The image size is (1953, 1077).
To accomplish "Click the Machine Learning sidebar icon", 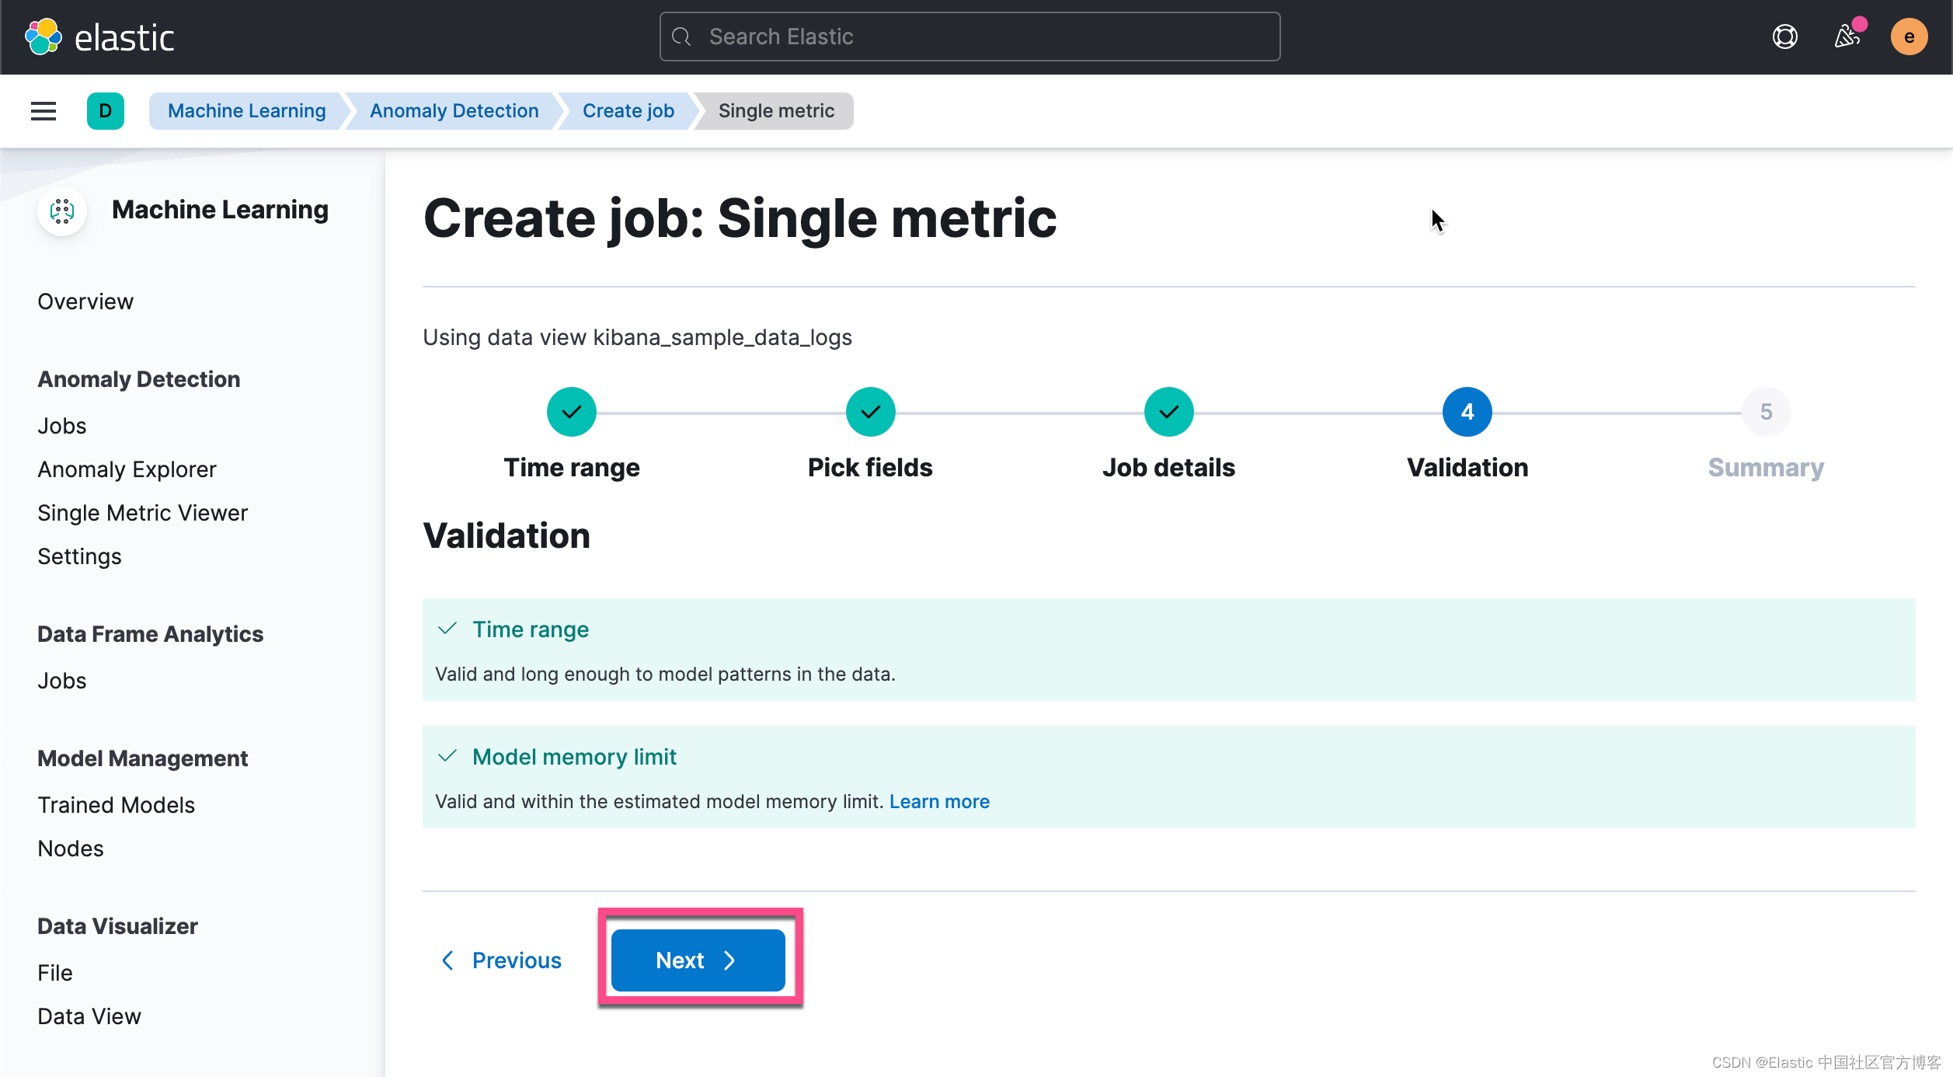I will tap(62, 211).
